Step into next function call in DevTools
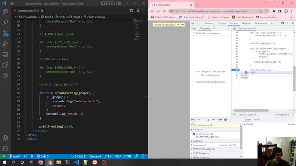The height and width of the screenshot is (166, 296). pyautogui.click(x=203, y=119)
